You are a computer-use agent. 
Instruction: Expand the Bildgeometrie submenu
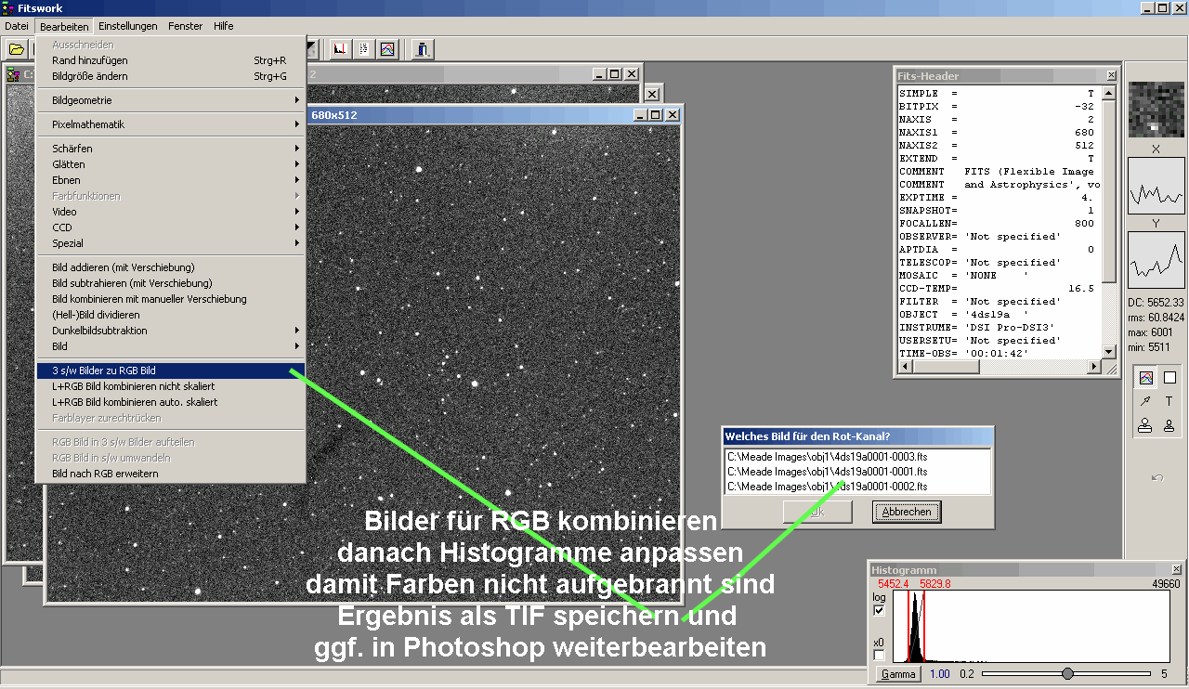pos(172,100)
